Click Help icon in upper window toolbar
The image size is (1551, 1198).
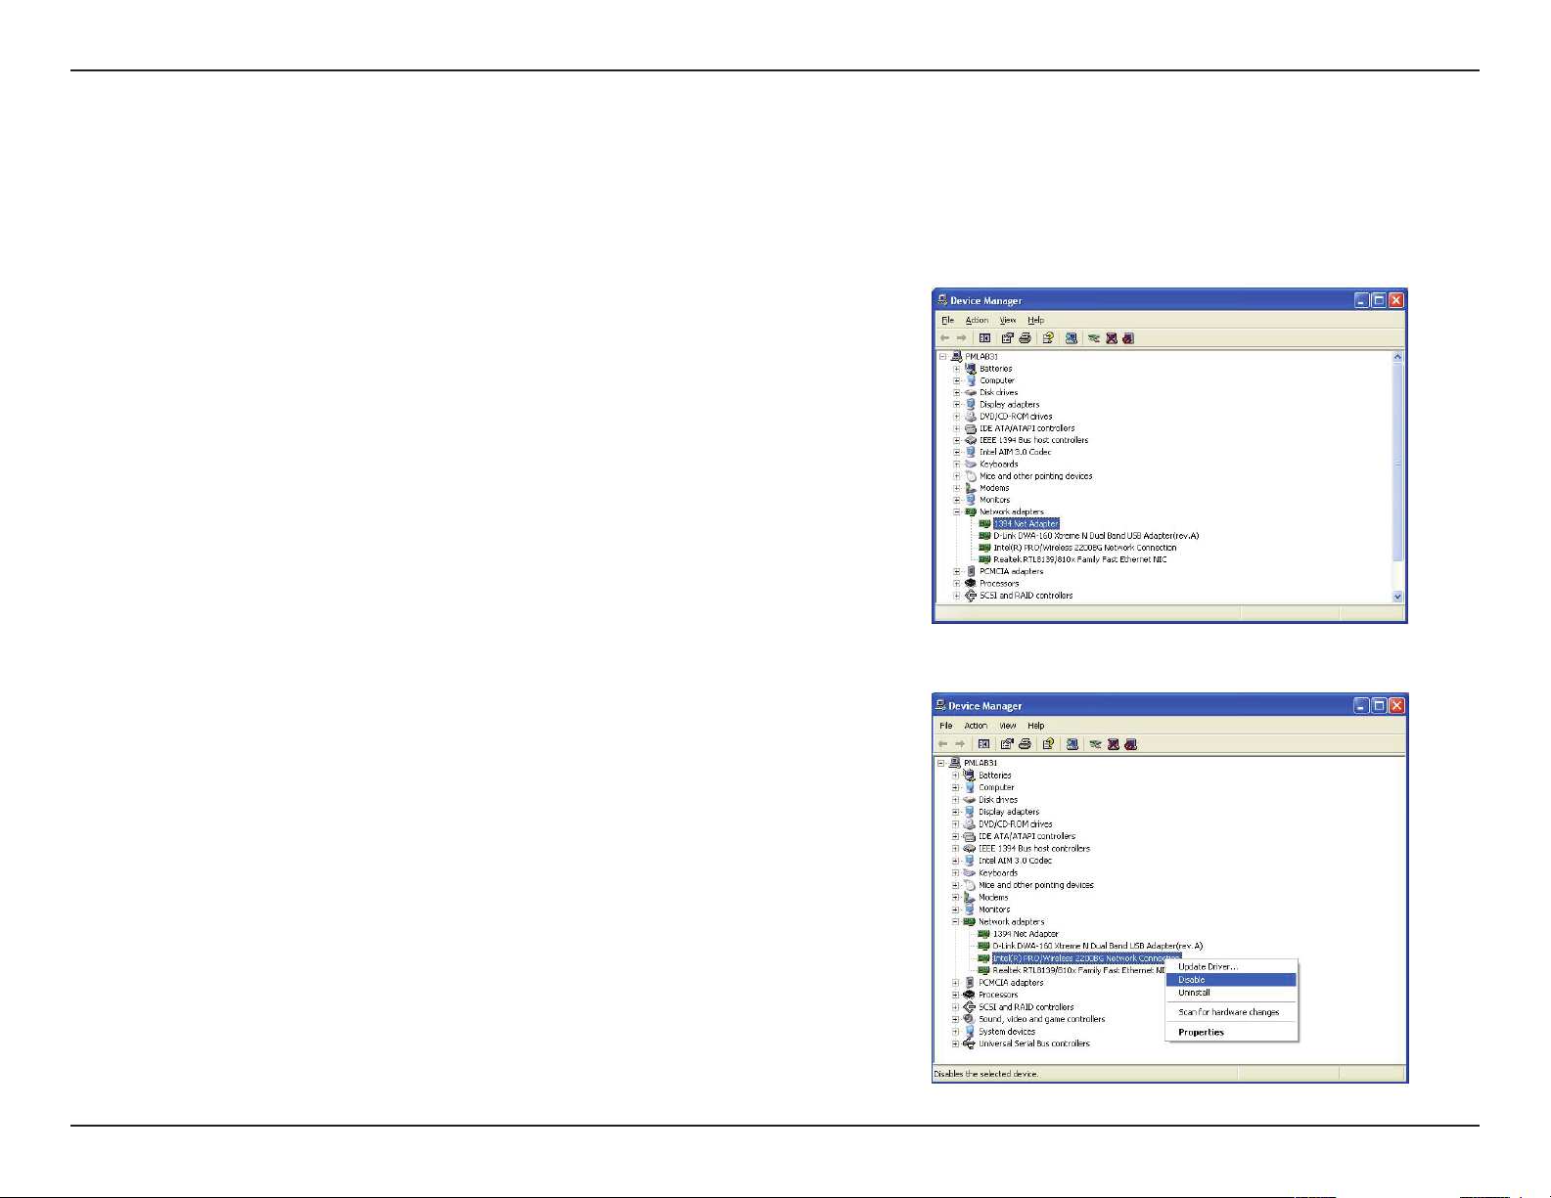pyautogui.click(x=1048, y=338)
